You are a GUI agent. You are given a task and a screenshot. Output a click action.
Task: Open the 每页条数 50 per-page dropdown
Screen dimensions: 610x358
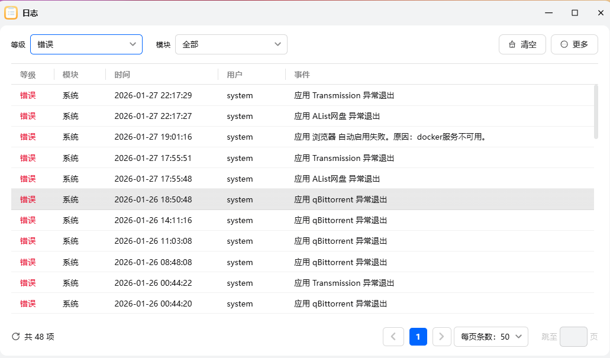[x=491, y=337]
